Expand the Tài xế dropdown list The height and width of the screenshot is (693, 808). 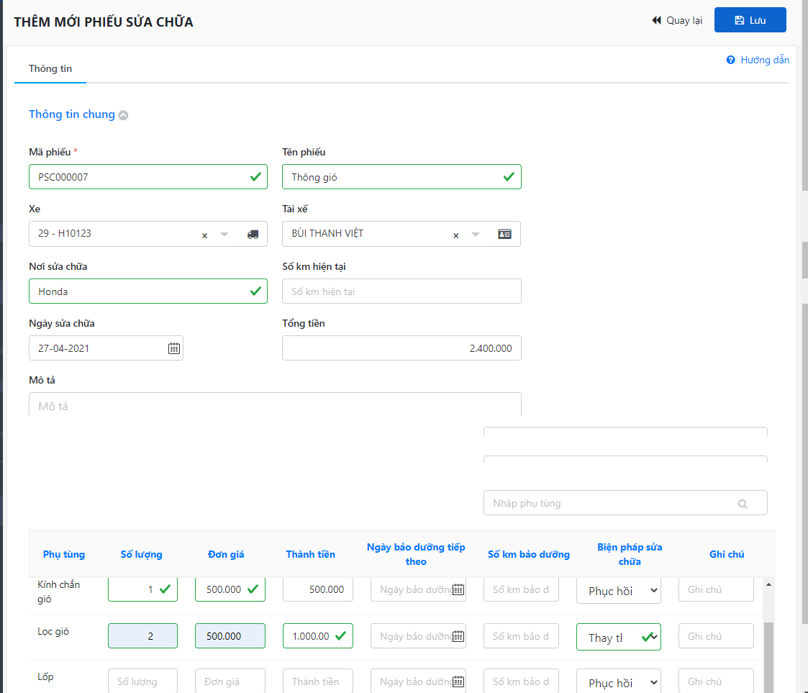coord(475,235)
